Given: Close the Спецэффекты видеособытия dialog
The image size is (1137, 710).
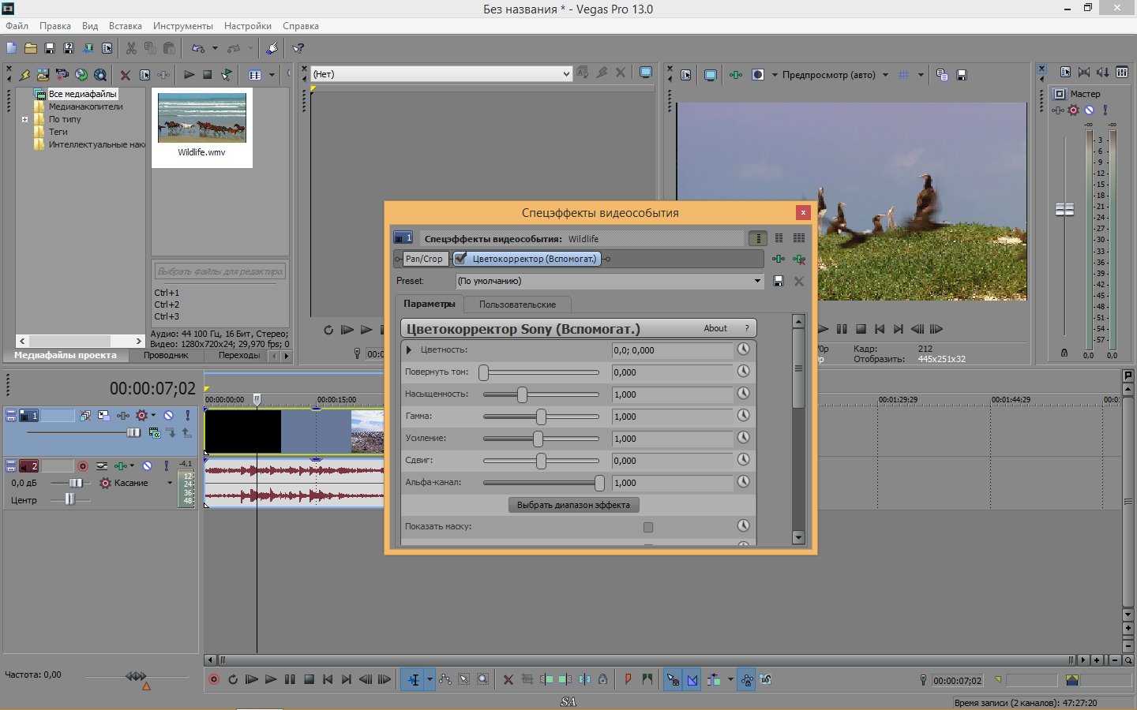Looking at the screenshot, I should pos(803,212).
